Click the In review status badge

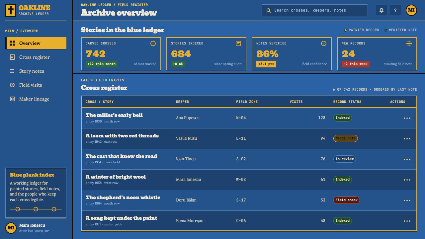pos(345,159)
